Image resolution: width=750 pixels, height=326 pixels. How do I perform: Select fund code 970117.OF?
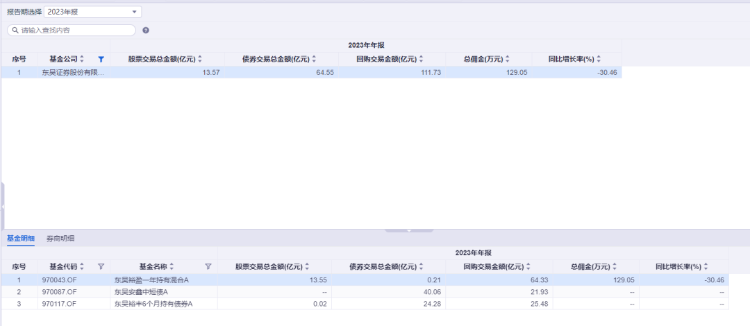(x=58, y=304)
